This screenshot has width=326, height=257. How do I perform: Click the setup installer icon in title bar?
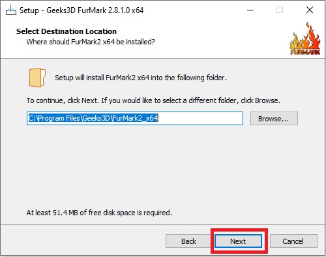click(11, 10)
